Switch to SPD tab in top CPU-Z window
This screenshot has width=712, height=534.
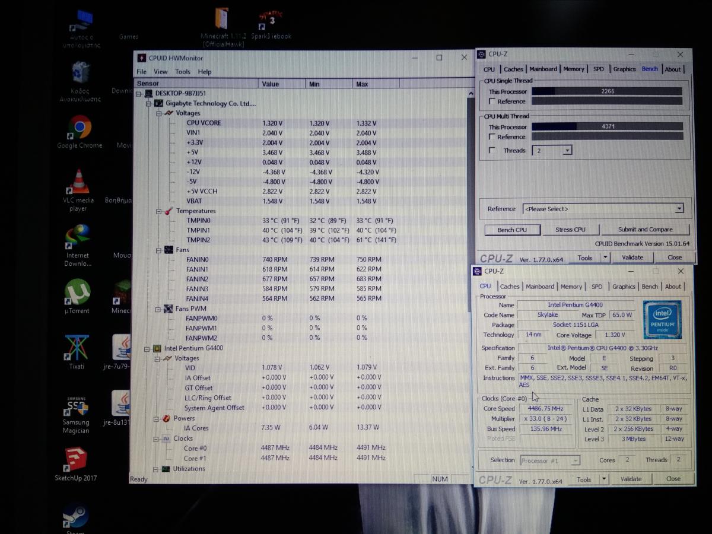point(599,69)
